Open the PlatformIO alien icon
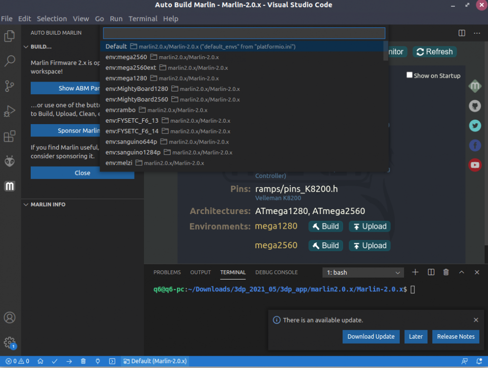488x368 pixels. pos(10,161)
